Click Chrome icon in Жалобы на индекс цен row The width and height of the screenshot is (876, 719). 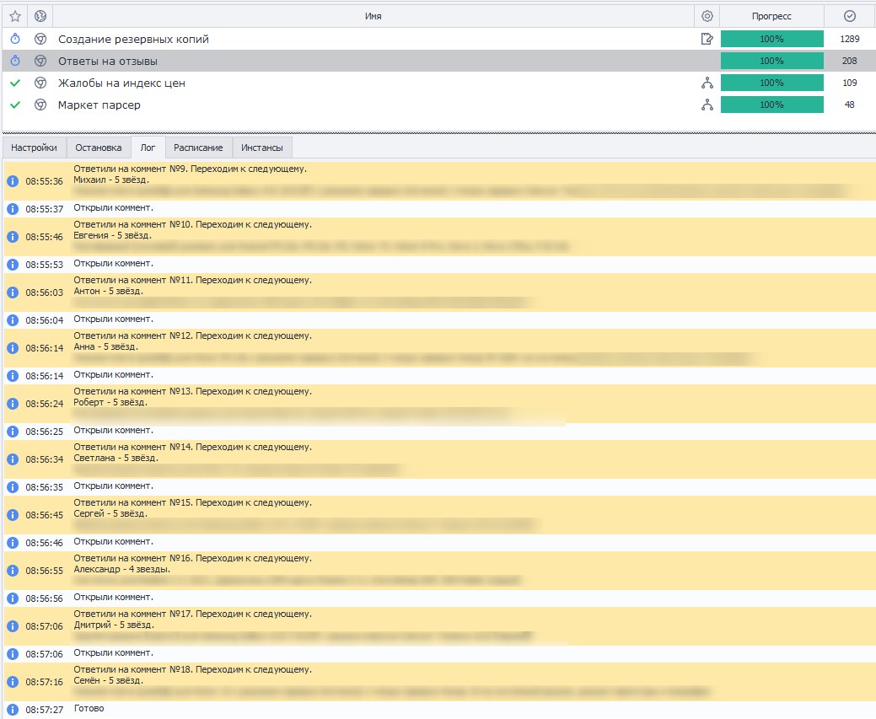pyautogui.click(x=40, y=83)
